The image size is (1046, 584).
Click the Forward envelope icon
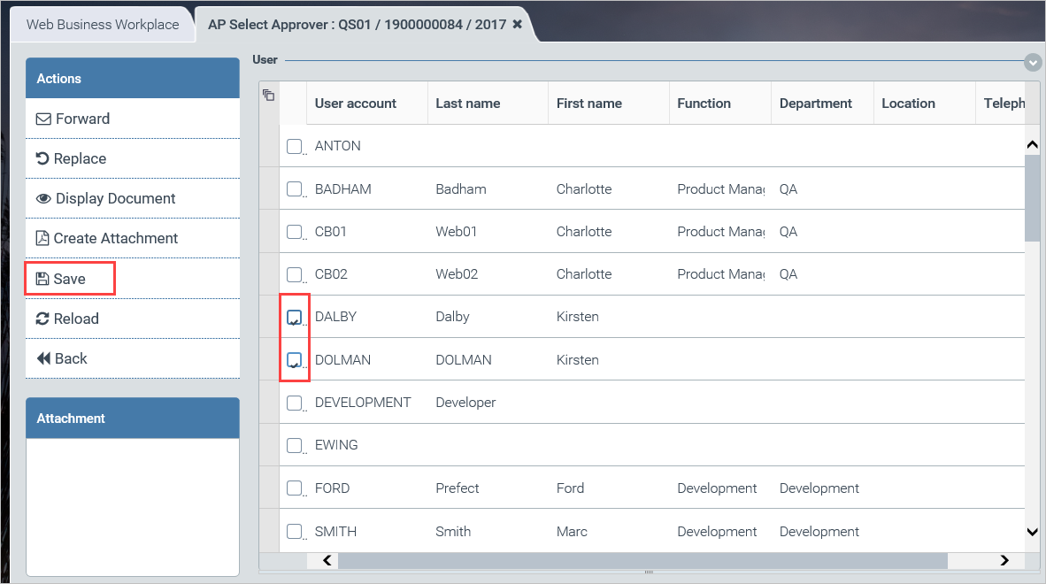coord(42,119)
